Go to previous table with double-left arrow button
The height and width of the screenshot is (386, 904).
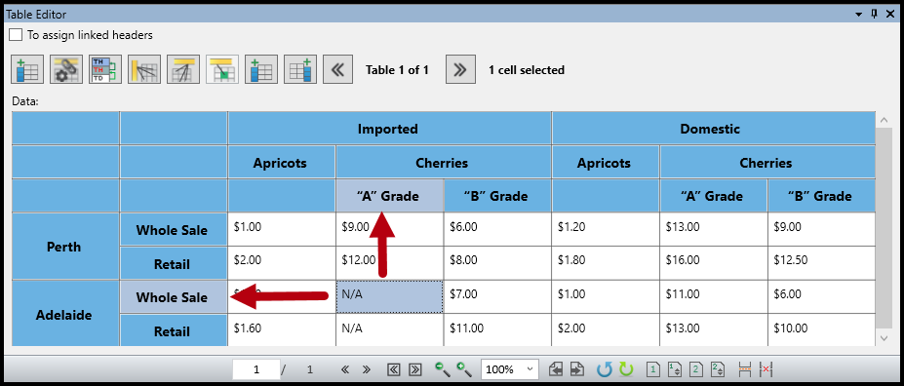[337, 70]
